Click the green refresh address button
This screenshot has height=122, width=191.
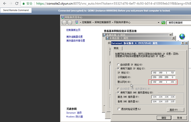tap(163, 23)
